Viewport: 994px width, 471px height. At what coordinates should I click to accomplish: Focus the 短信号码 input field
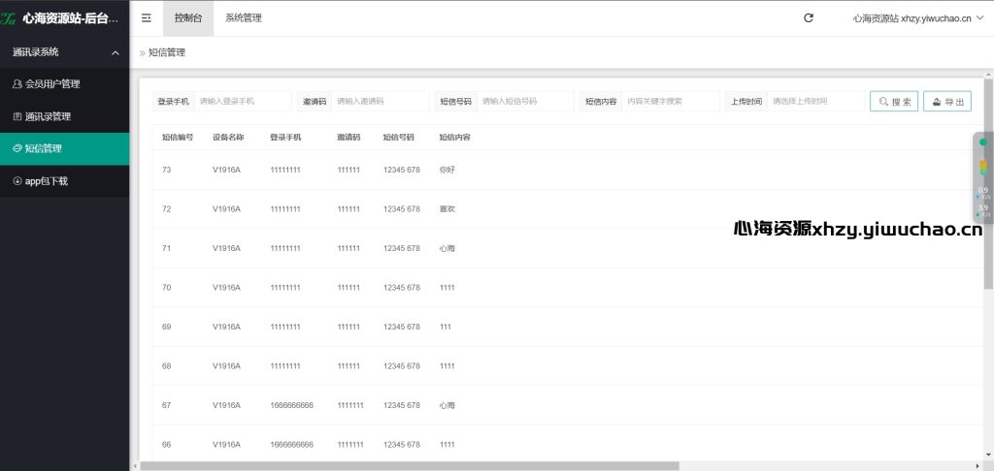pyautogui.click(x=525, y=102)
